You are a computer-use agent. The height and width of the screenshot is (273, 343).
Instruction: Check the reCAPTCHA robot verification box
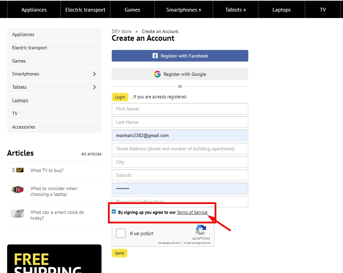121,234
